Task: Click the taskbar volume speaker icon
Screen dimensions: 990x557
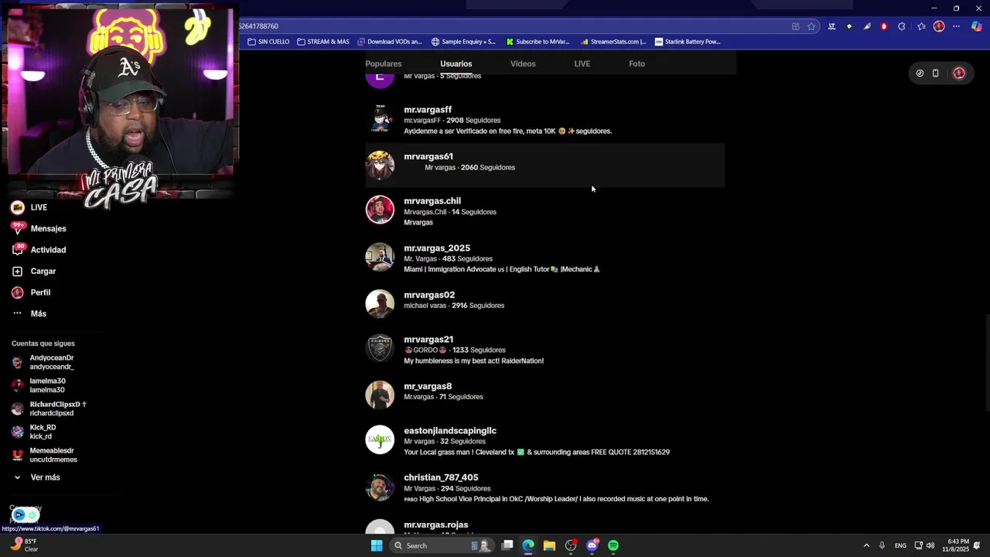Action: (930, 545)
